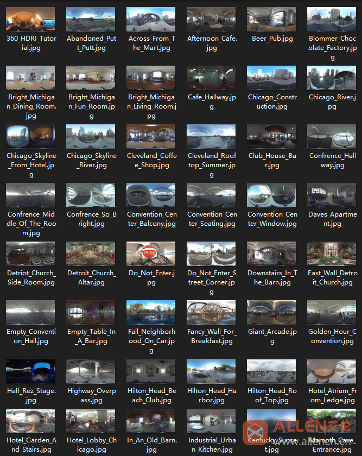The width and height of the screenshot is (362, 456).
Task: Select the Downstairs_In_The_Barn.jpg file
Action: (271, 254)
